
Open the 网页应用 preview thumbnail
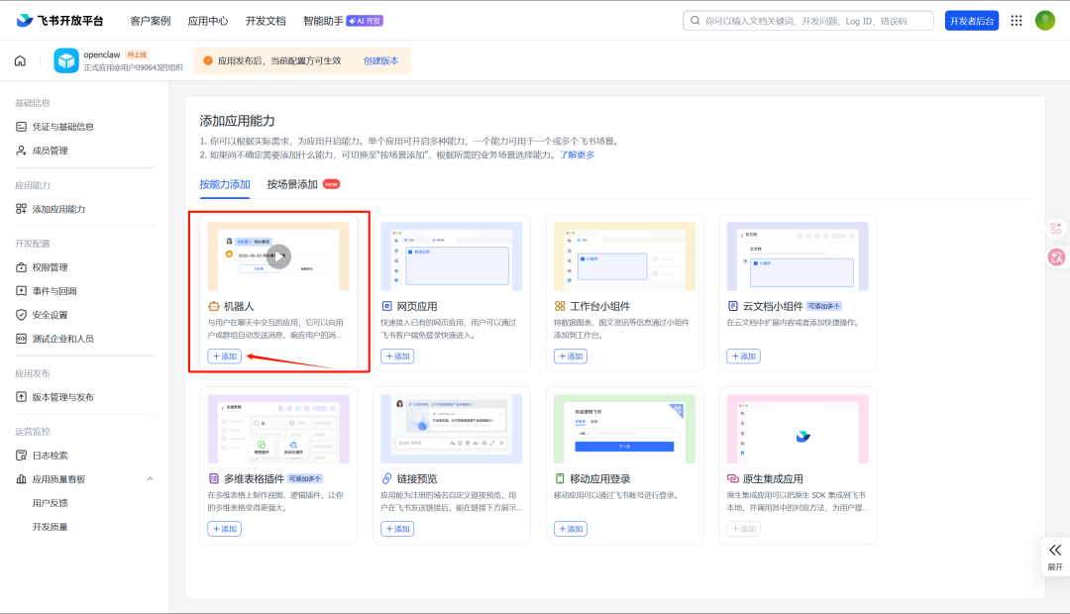451,256
